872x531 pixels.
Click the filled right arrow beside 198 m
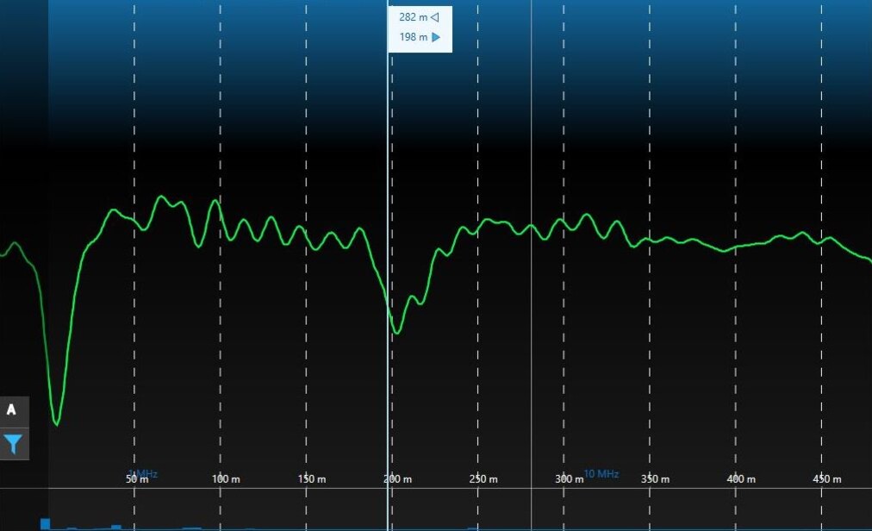pyautogui.click(x=435, y=37)
